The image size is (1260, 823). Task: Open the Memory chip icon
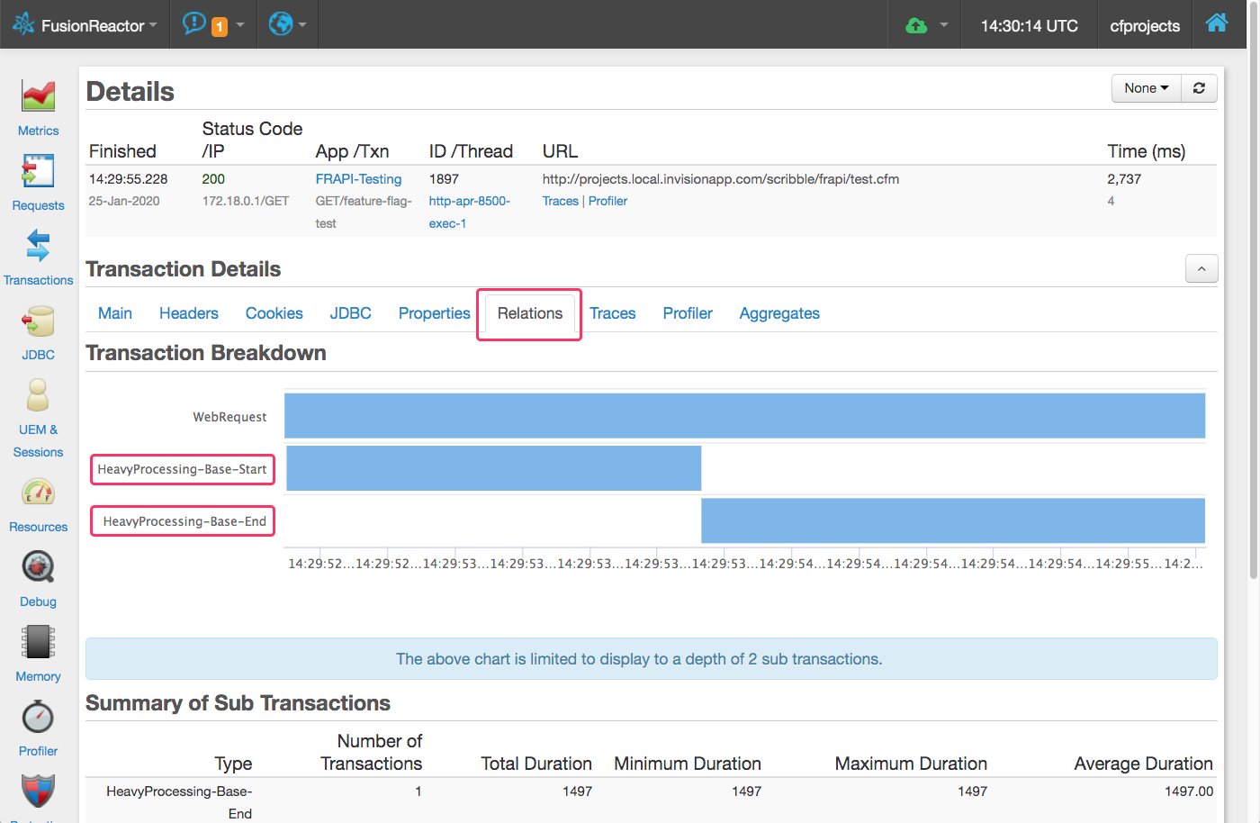point(38,642)
